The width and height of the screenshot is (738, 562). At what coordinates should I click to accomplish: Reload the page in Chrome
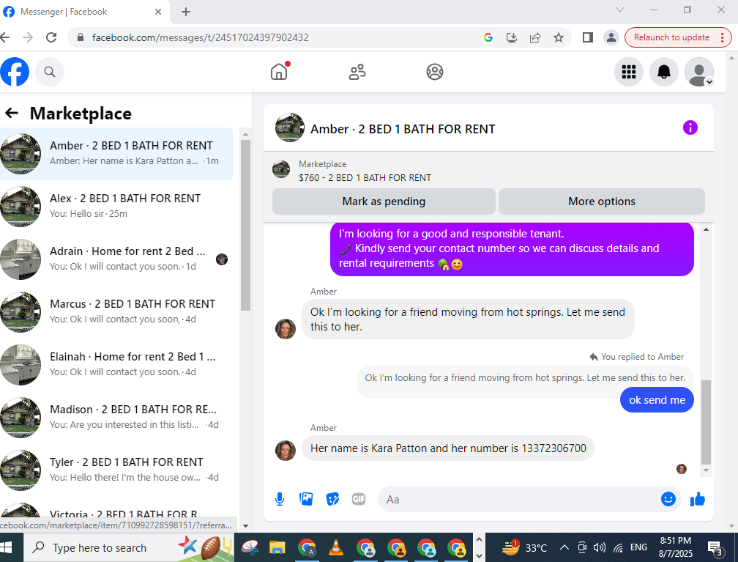click(51, 37)
